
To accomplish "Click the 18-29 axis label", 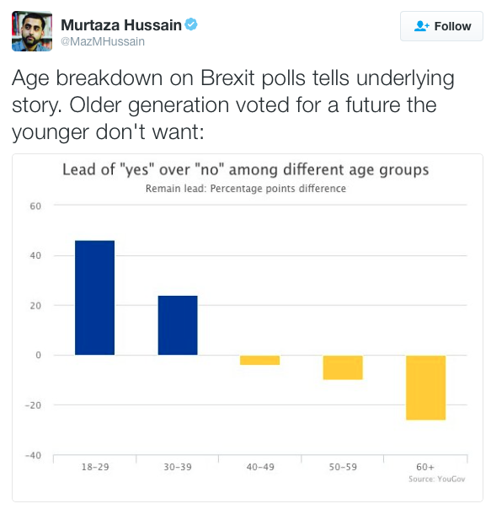I will tap(95, 467).
